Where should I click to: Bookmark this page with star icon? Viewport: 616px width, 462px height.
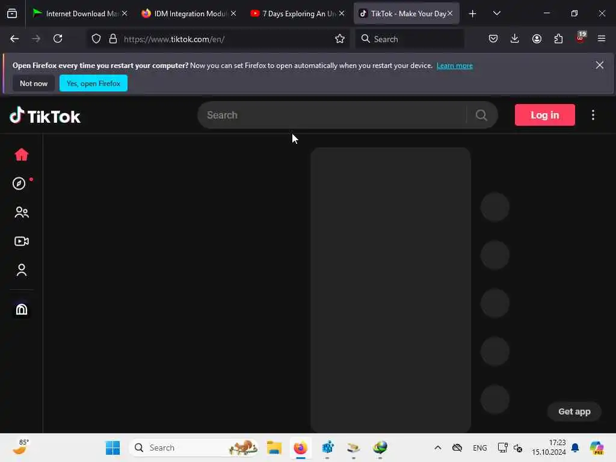(x=340, y=39)
